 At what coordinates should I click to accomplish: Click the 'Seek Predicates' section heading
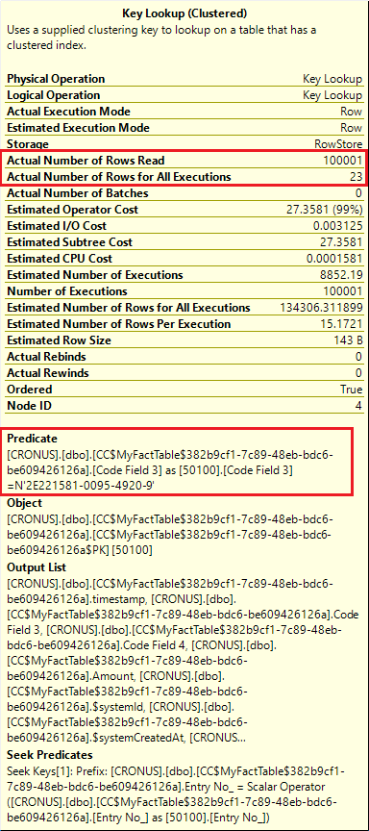[50, 755]
